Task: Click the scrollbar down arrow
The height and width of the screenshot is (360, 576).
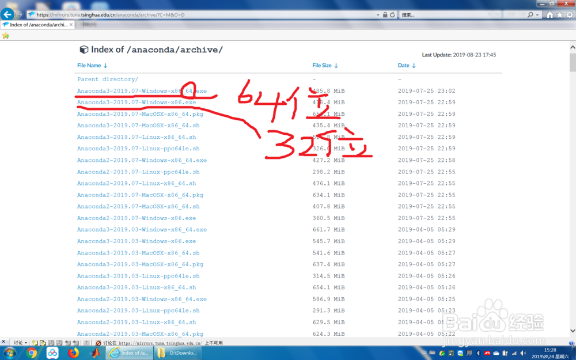Action: (573, 331)
